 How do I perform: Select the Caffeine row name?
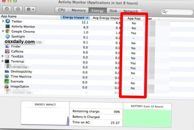click(17, 51)
